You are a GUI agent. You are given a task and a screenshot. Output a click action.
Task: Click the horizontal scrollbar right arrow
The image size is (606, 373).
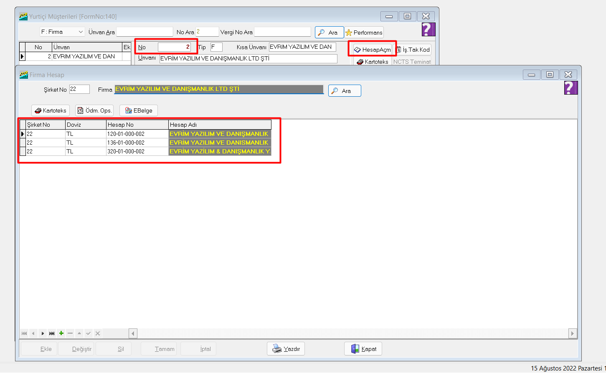(572, 333)
